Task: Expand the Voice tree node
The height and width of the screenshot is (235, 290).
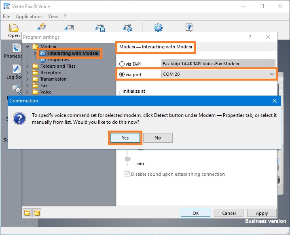Action: click(28, 92)
